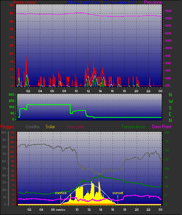Click "995" on the pressure axis

click(168, 56)
